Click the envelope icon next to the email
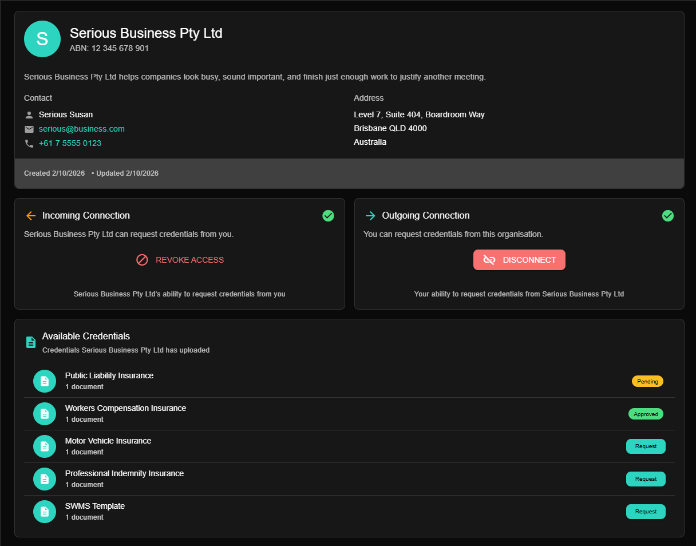 29,129
